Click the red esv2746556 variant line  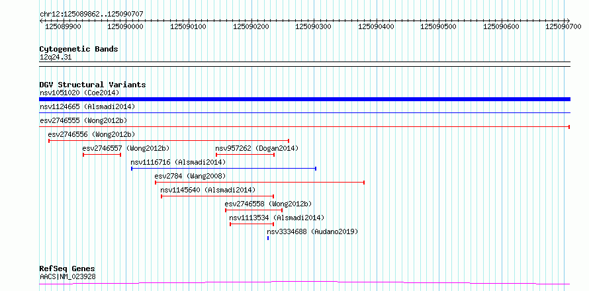tap(169, 141)
